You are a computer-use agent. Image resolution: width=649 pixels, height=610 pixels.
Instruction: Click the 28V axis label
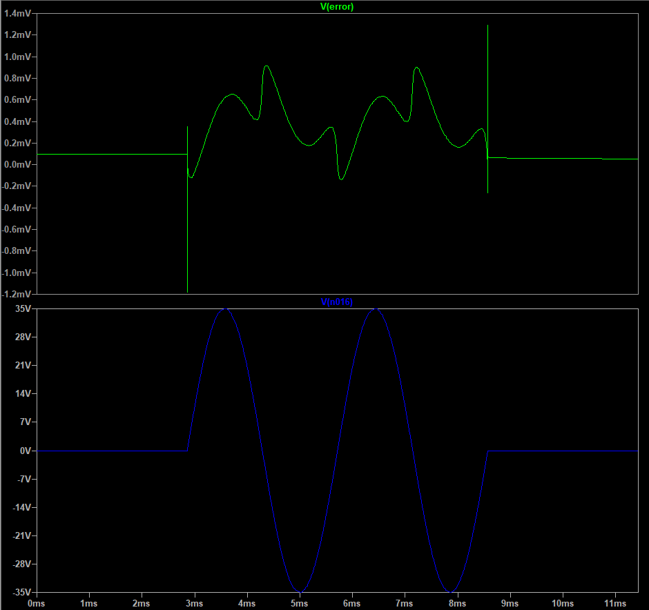(x=23, y=337)
